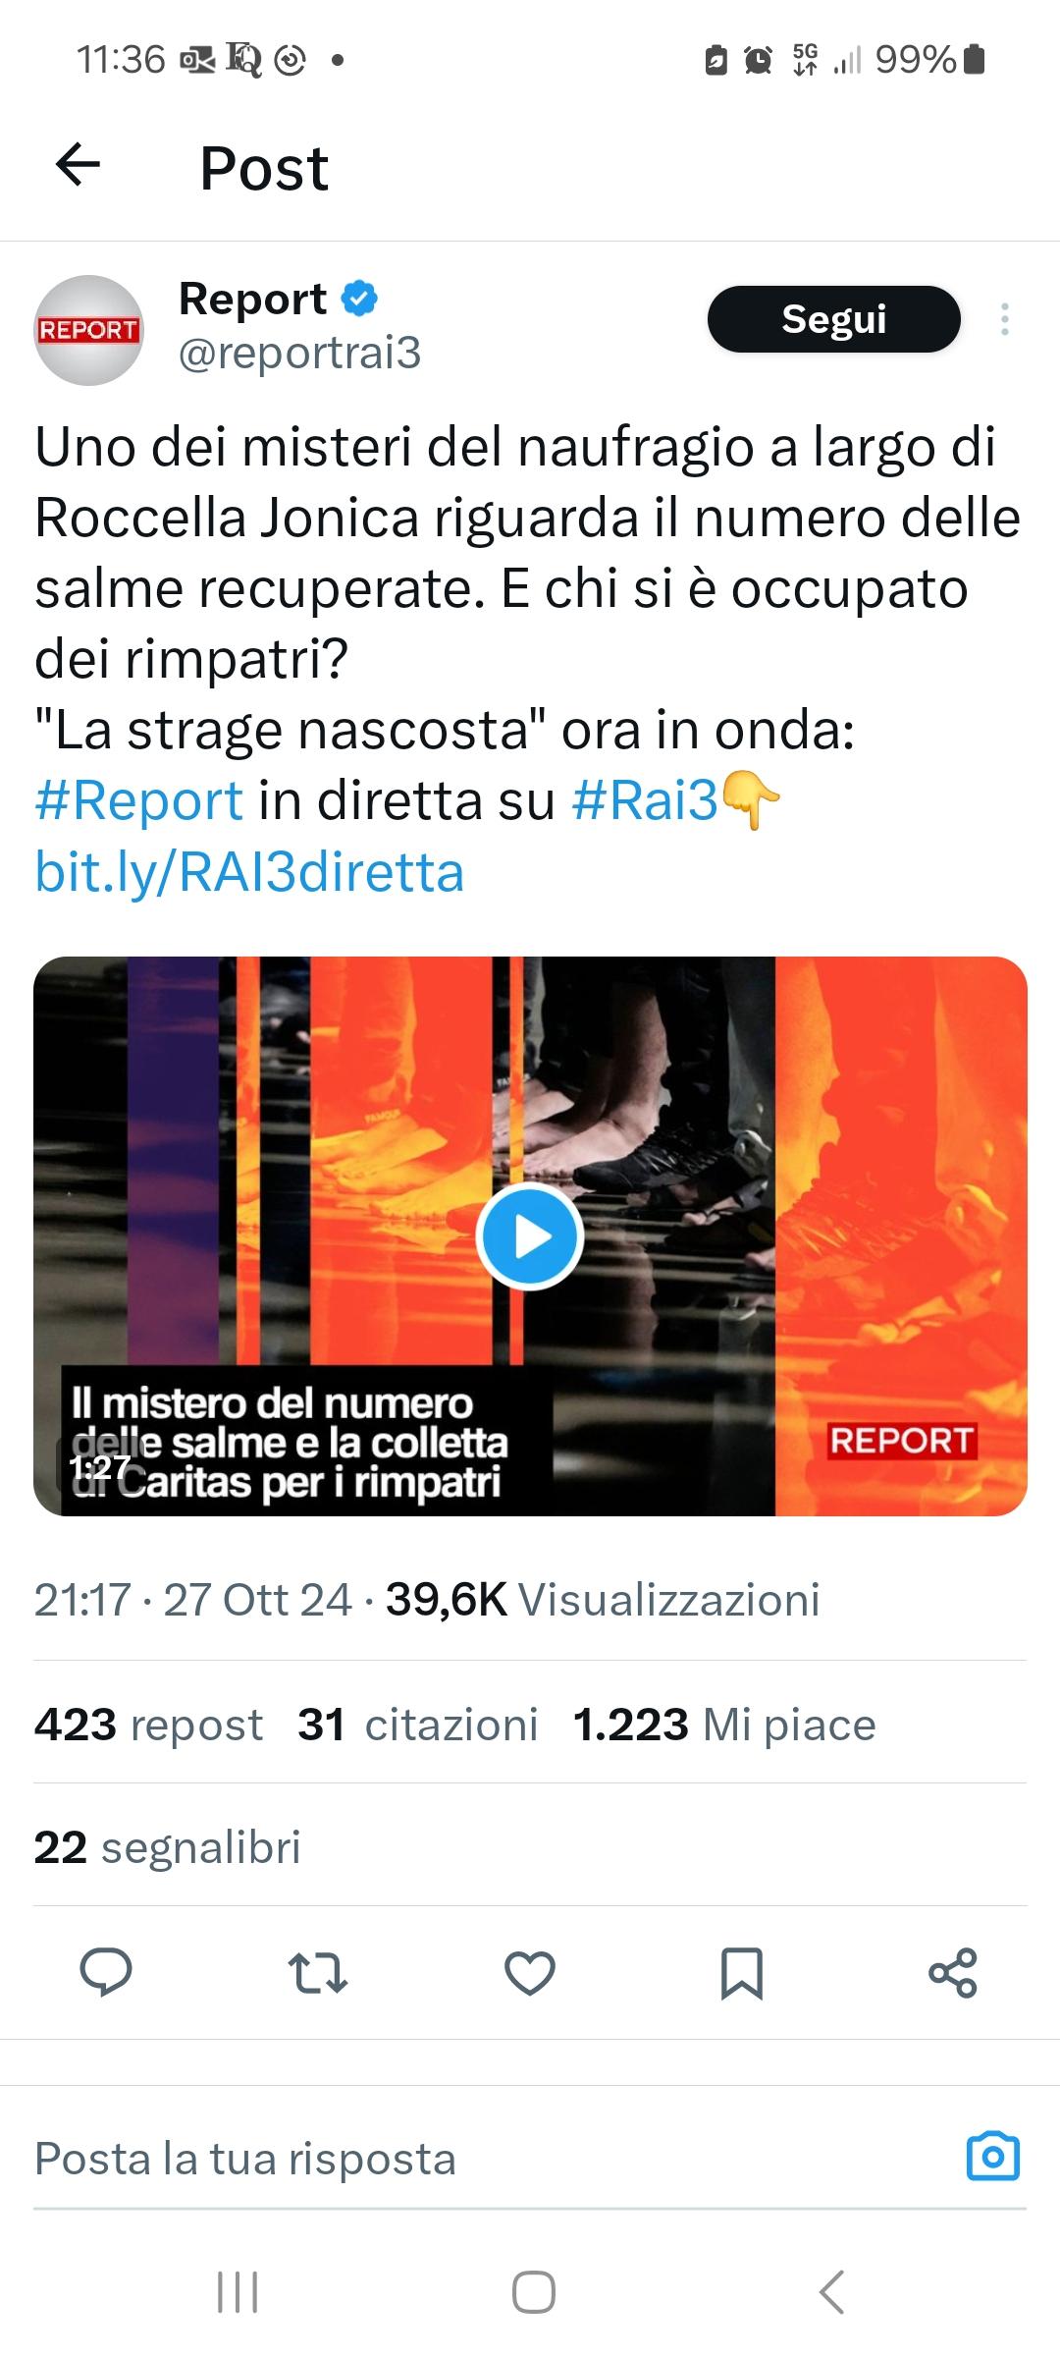Open the #Report hashtag
The image size is (1060, 2357).
coord(138,799)
